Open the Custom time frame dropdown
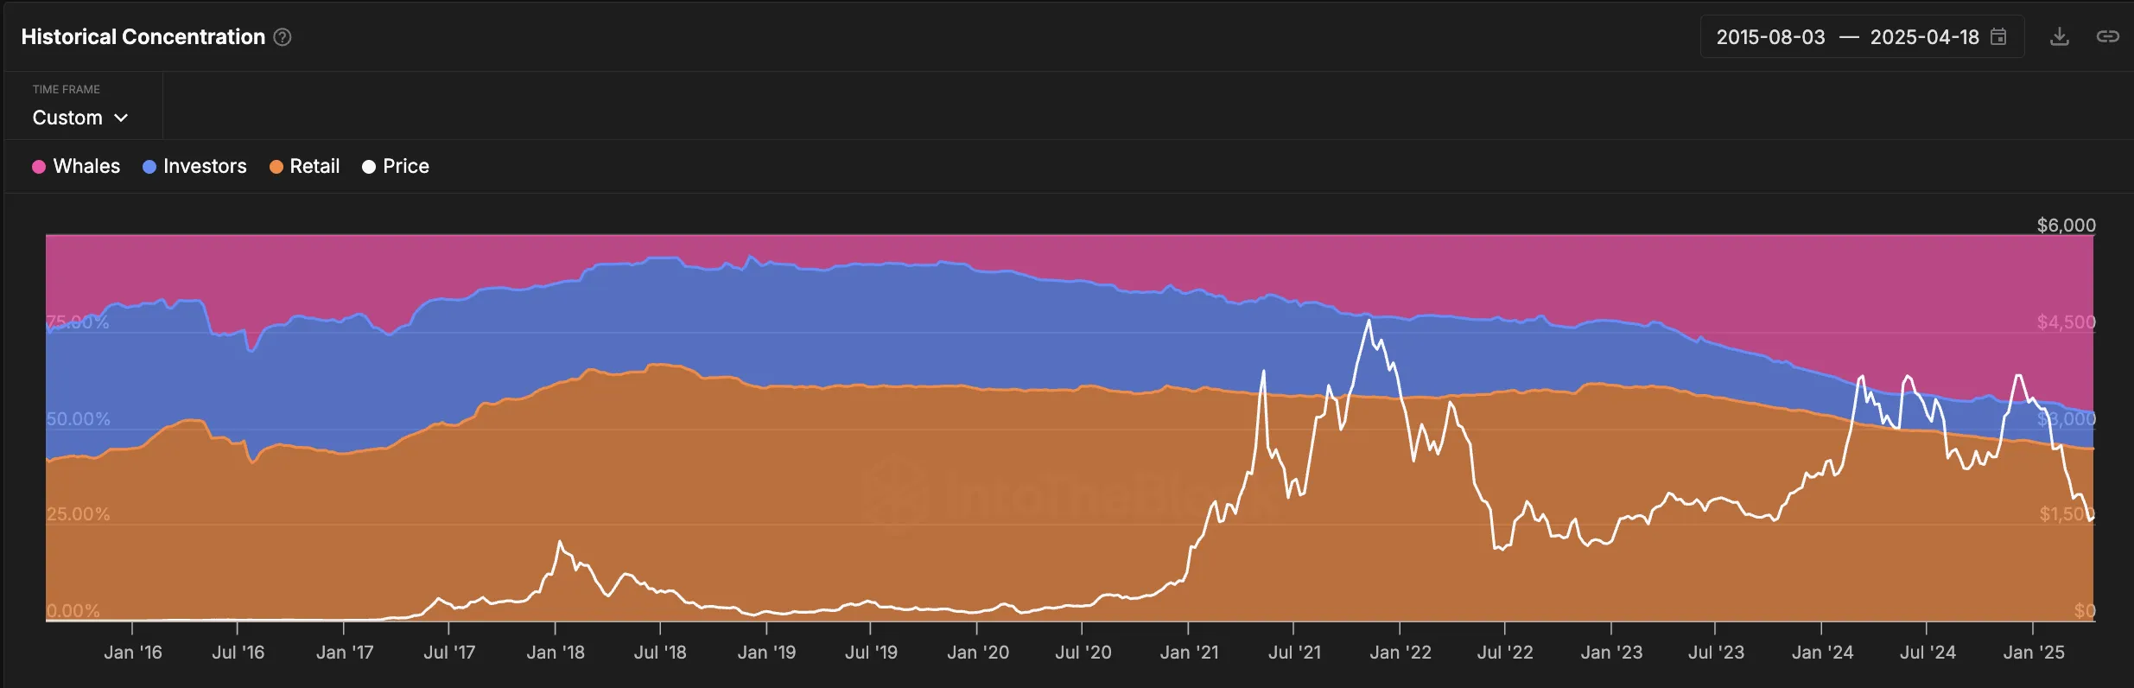The height and width of the screenshot is (688, 2134). click(x=67, y=118)
